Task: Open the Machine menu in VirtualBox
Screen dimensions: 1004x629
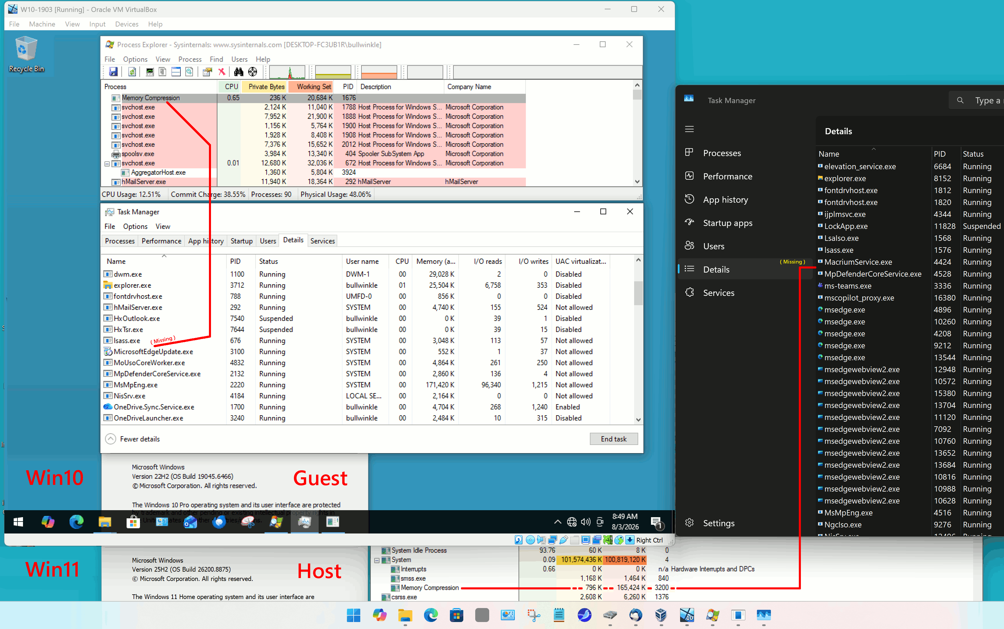Action: coord(42,24)
